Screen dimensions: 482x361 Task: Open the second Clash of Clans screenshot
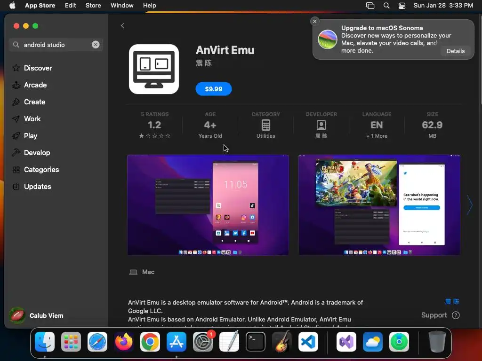click(379, 205)
